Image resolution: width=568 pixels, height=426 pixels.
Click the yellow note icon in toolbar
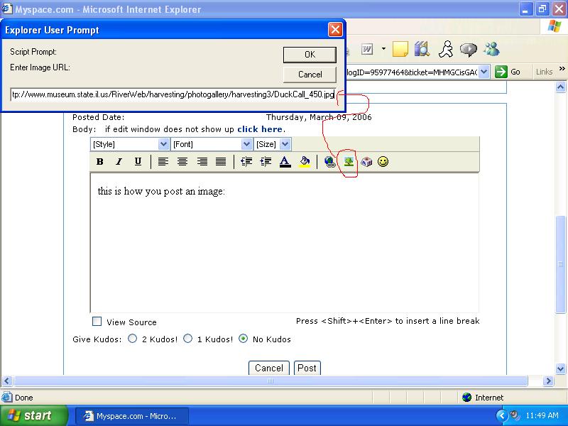[x=400, y=49]
